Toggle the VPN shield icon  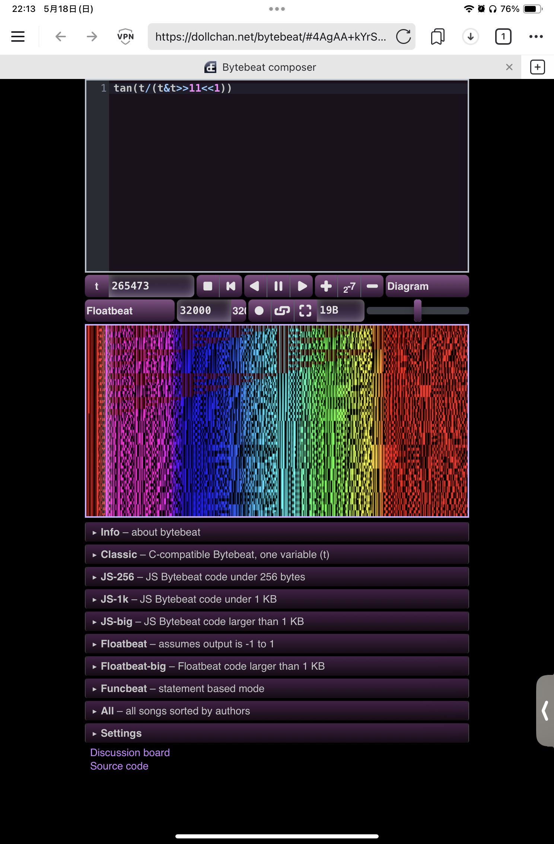pos(125,37)
